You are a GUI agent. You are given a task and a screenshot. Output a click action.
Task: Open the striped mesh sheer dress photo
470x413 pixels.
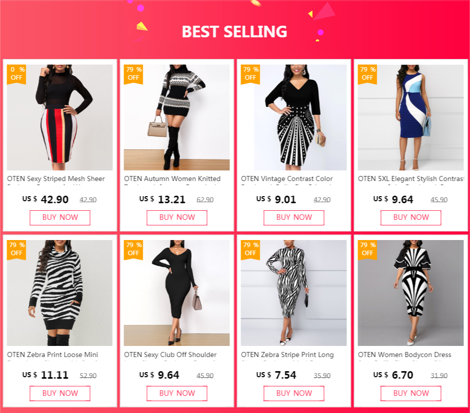60,117
